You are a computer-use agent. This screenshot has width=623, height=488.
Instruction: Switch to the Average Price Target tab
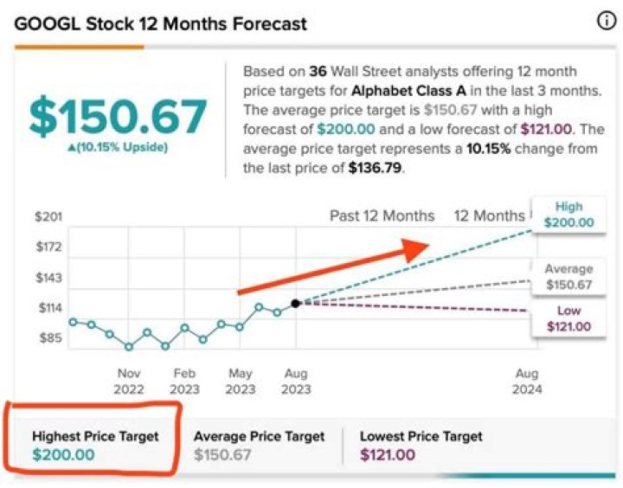pos(259,446)
